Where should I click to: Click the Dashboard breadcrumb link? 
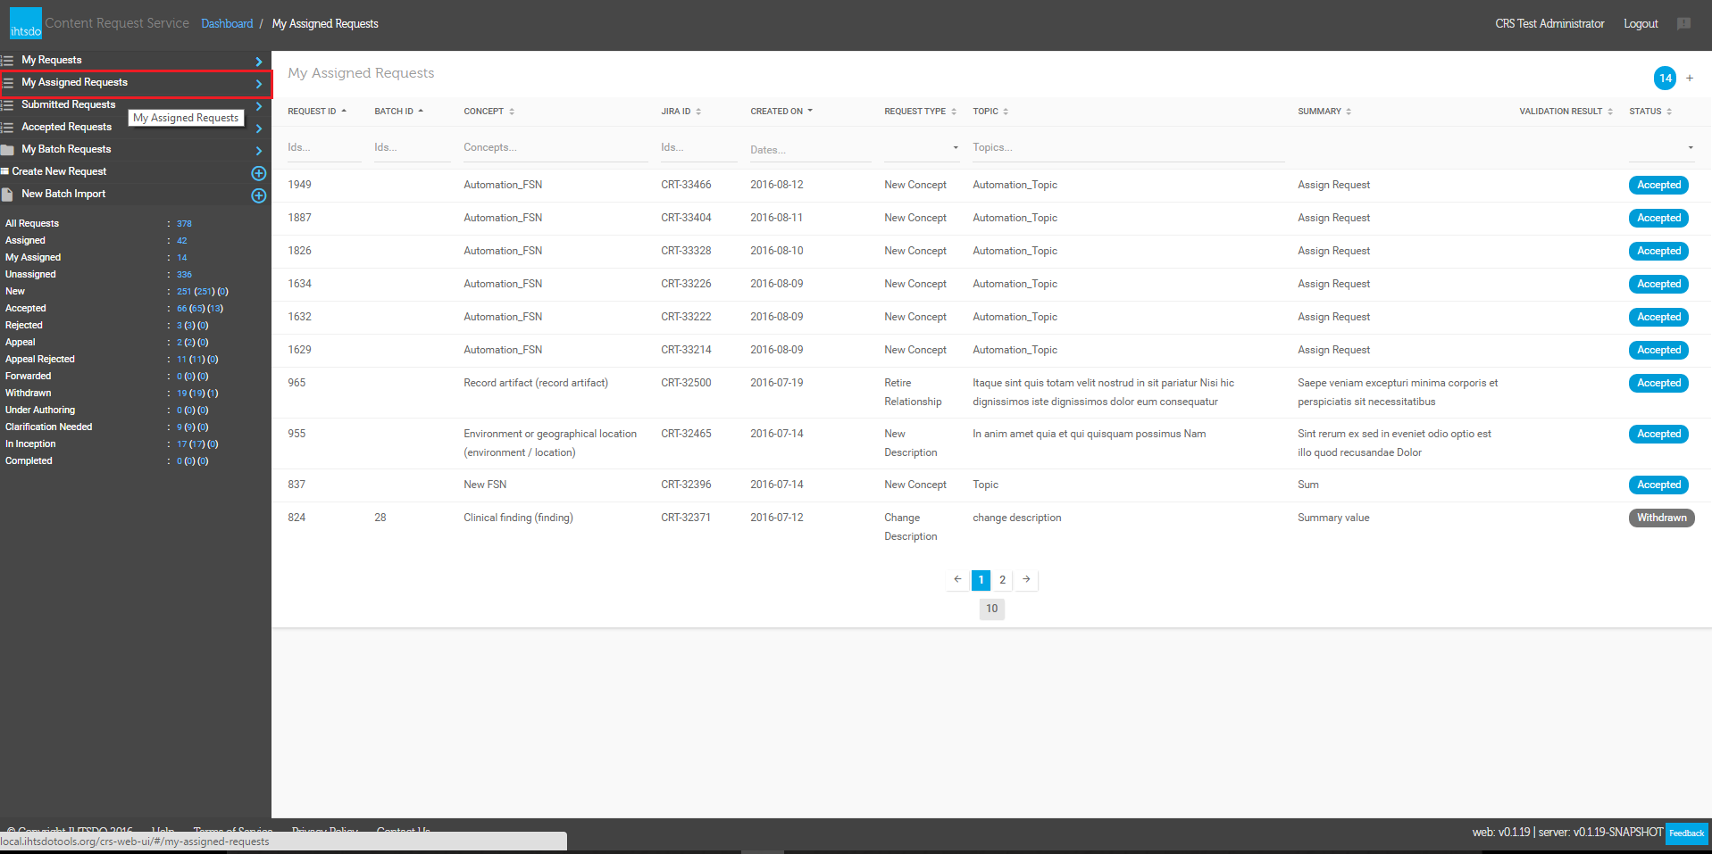[227, 24]
